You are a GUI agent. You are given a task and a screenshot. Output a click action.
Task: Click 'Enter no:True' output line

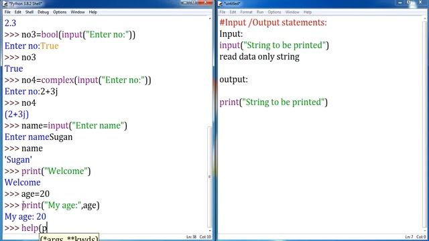pos(32,46)
